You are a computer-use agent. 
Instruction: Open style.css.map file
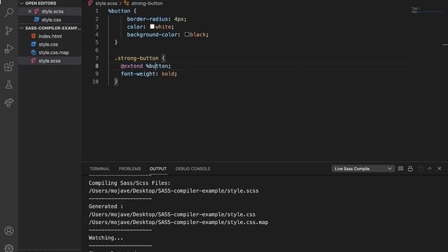[54, 52]
